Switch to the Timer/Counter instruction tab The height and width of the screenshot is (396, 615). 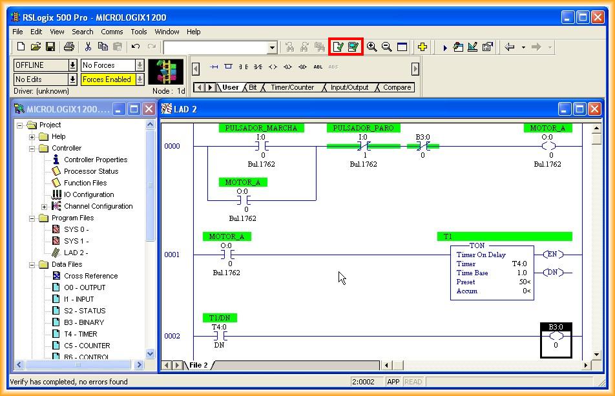coord(292,87)
